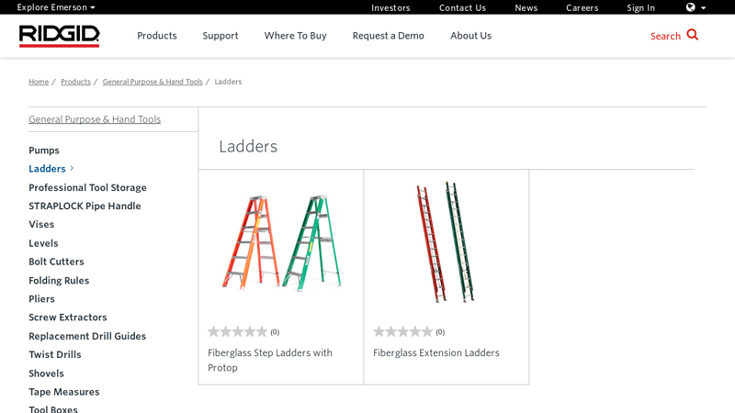The height and width of the screenshot is (413, 735).
Task: Click the extension ladders product image
Action: (x=446, y=241)
